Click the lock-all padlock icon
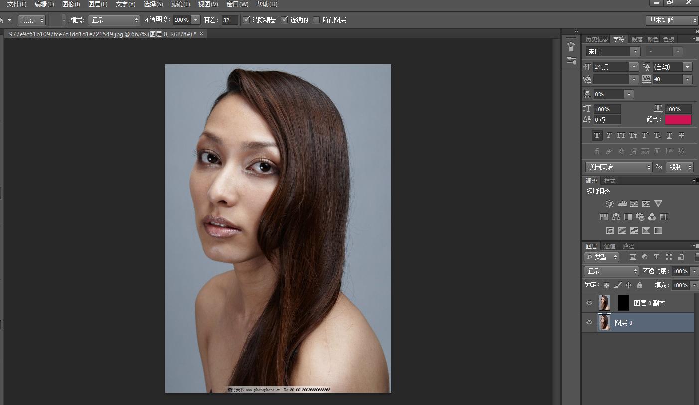699x405 pixels. coord(640,285)
